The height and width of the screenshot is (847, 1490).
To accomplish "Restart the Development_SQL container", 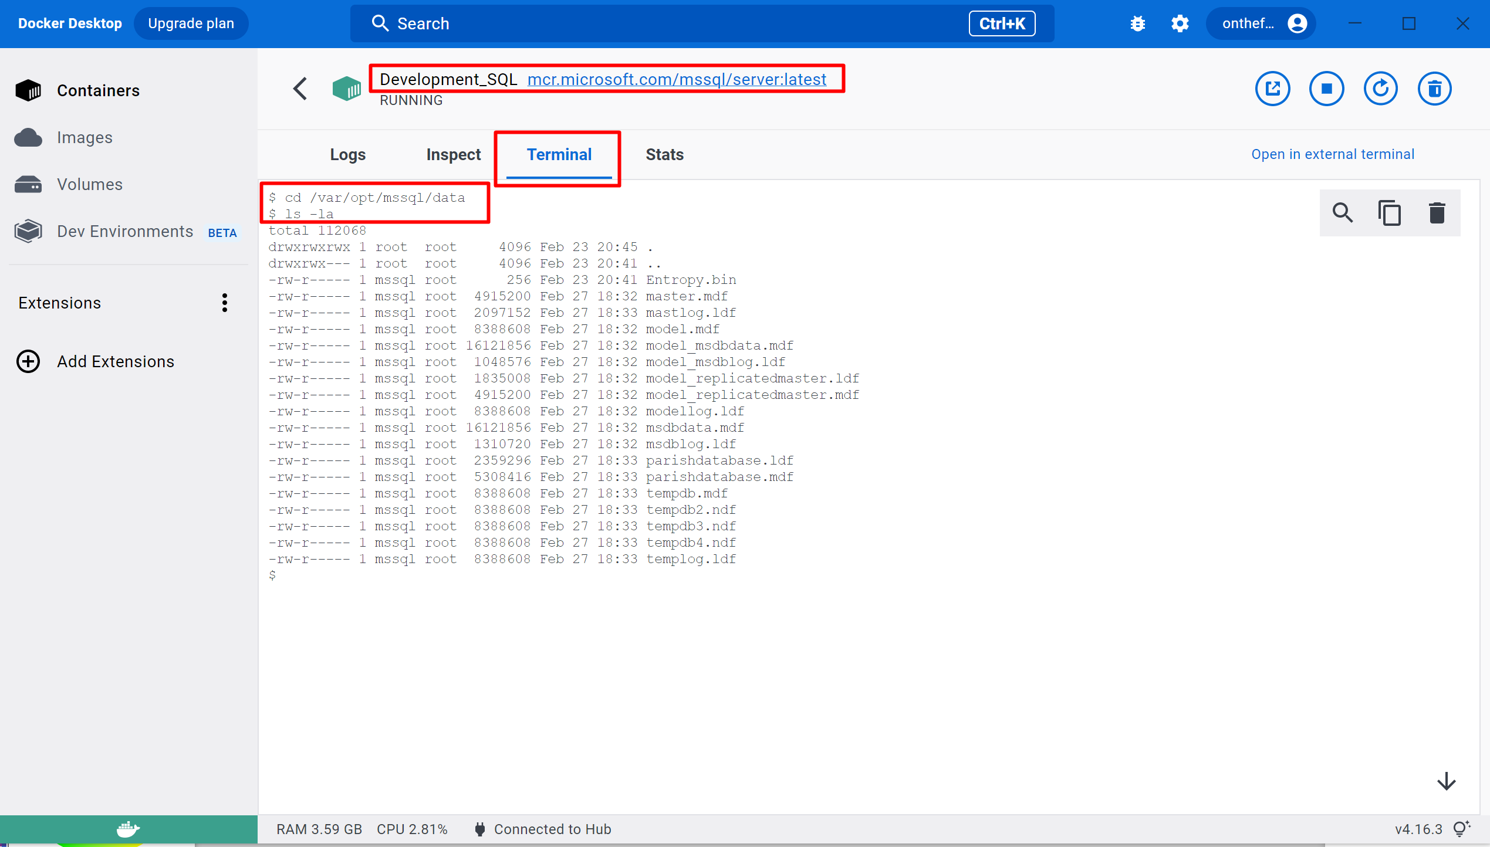I will point(1380,89).
